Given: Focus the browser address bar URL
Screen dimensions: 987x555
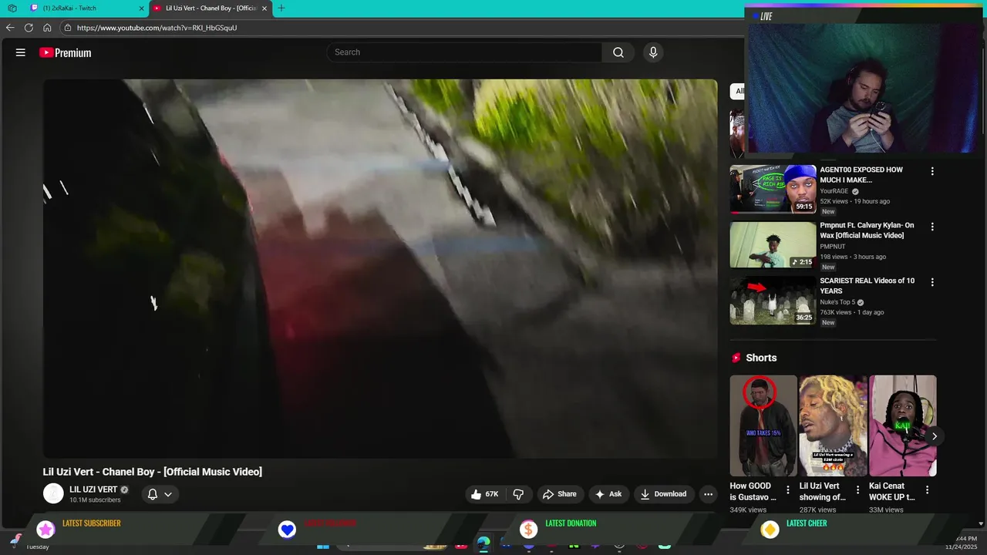Looking at the screenshot, I should coord(157,28).
